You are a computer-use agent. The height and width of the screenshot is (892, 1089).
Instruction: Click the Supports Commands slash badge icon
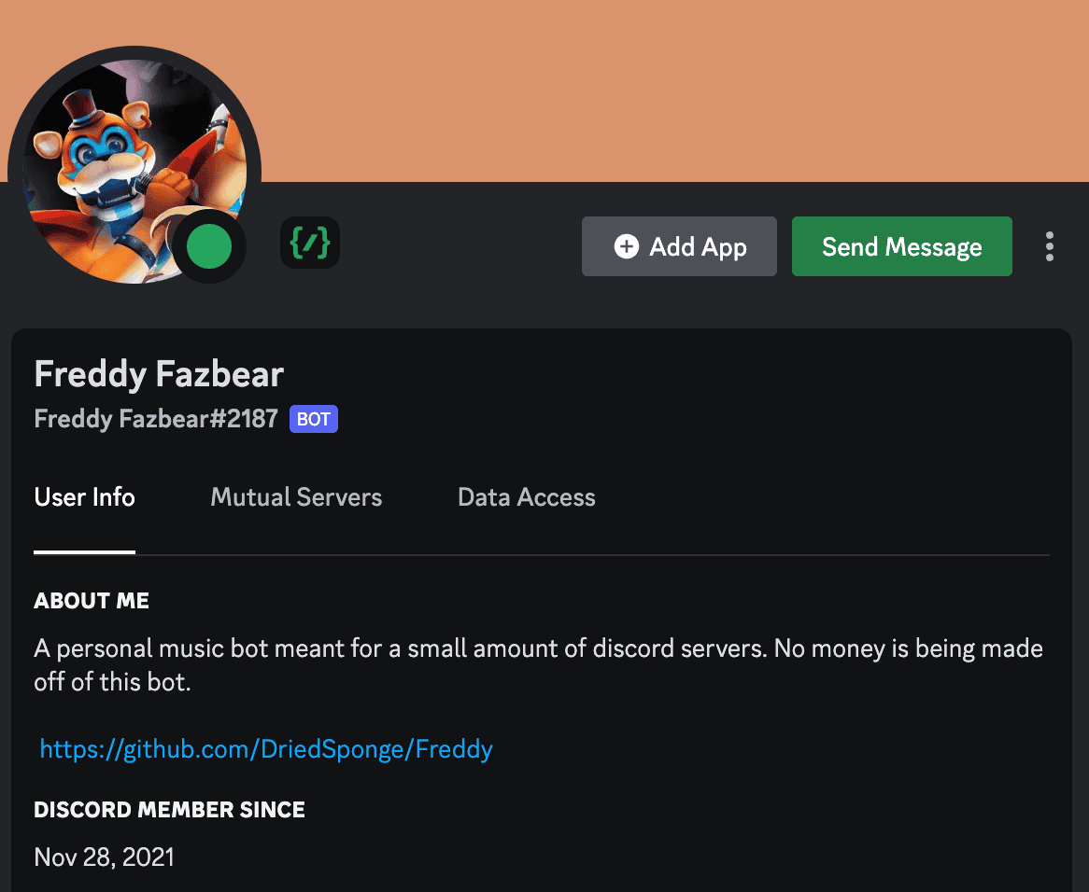pyautogui.click(x=310, y=244)
